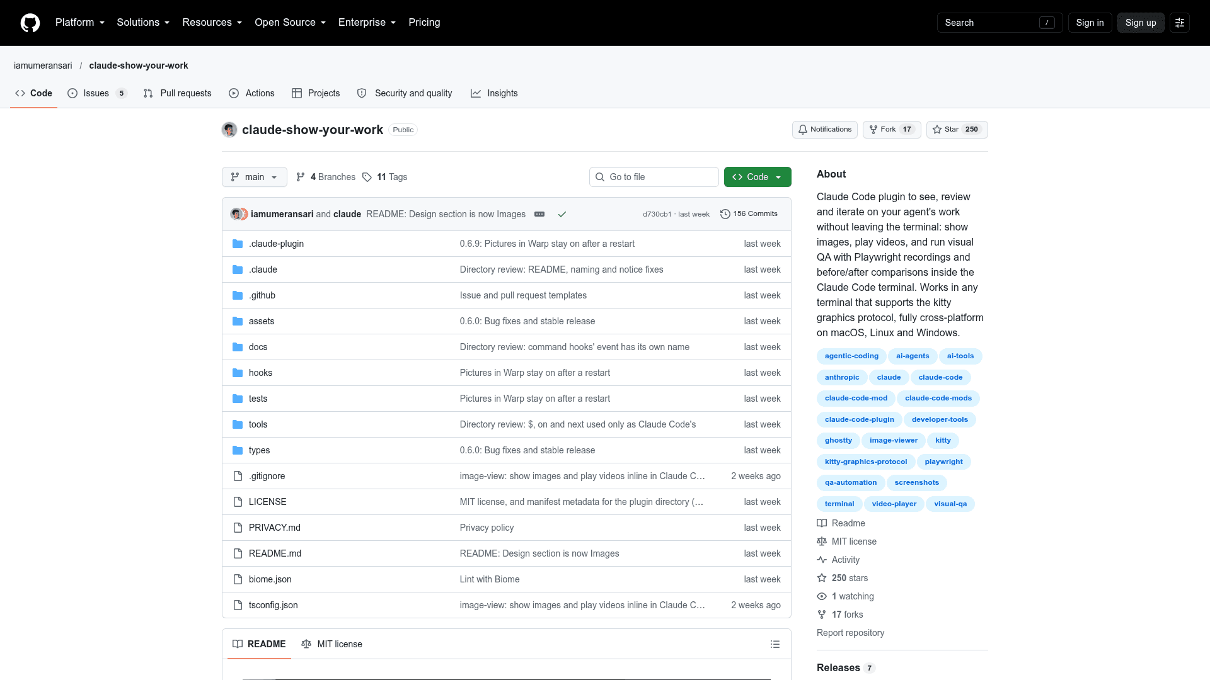
Task: Click the eye icon beside 1 watching
Action: pyautogui.click(x=822, y=596)
